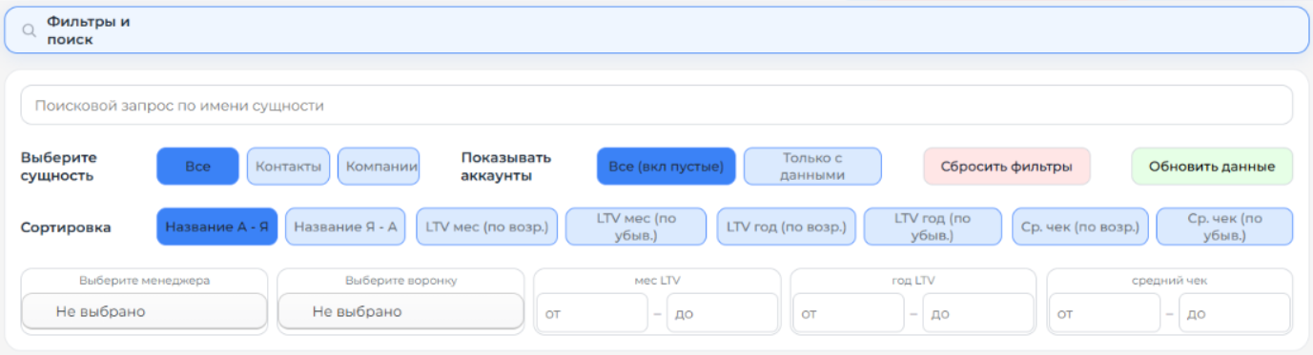The height and width of the screenshot is (355, 1313).
Task: Click 'от' field under мес LTV
Action: point(592,312)
